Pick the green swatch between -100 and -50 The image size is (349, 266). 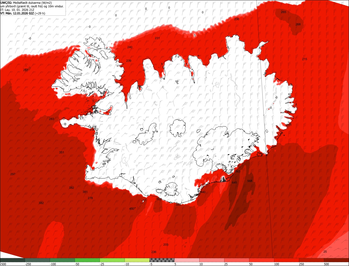click(x=62, y=260)
